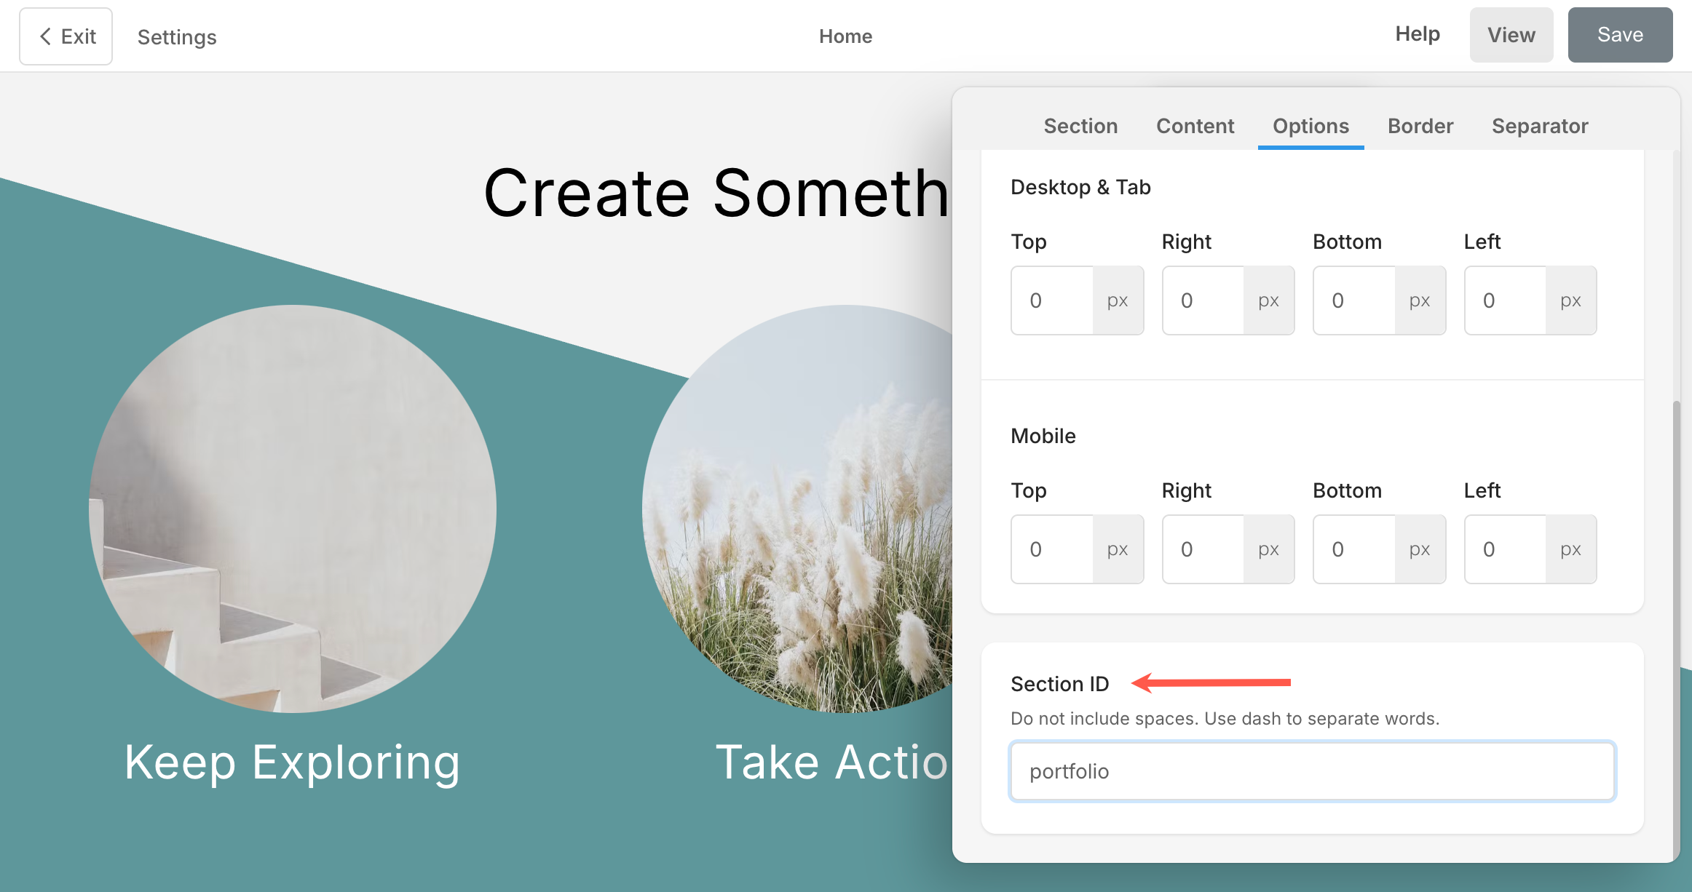This screenshot has height=892, width=1692.
Task: Open the Border tab
Action: tap(1420, 126)
